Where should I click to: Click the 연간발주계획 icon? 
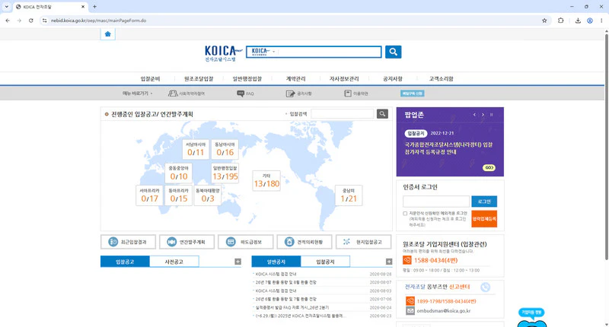[x=172, y=242]
